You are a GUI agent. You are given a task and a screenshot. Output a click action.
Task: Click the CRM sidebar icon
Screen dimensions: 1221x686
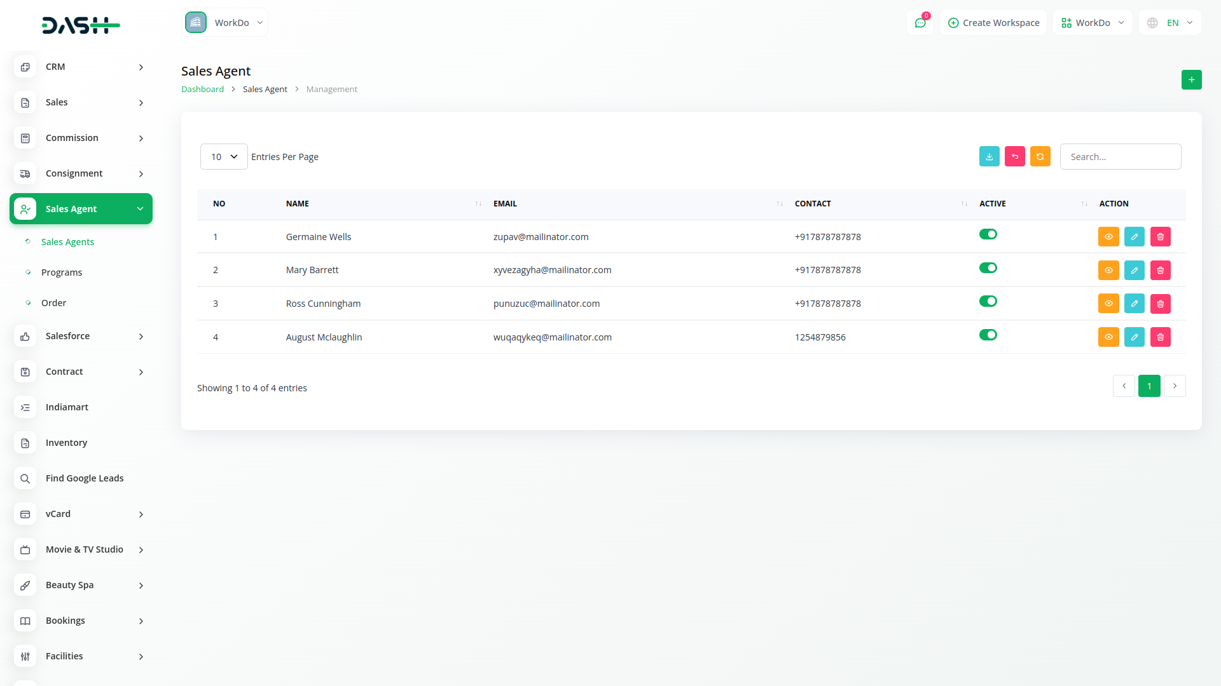[x=25, y=67]
